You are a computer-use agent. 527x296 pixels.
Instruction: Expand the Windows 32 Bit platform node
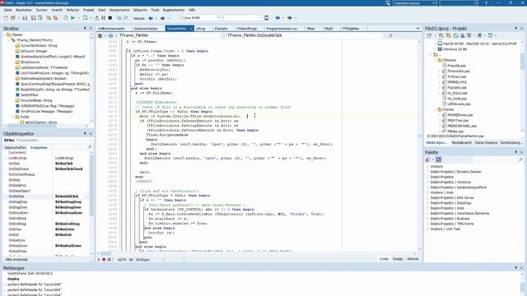436,49
